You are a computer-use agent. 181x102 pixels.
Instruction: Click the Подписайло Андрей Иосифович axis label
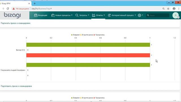tap(13, 70)
